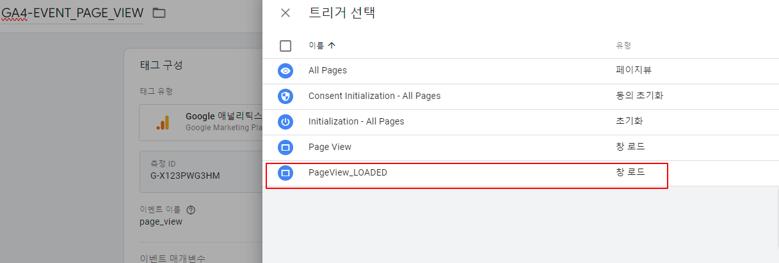779x263 pixels.
Task: Click the 유형 column header
Action: tap(624, 45)
